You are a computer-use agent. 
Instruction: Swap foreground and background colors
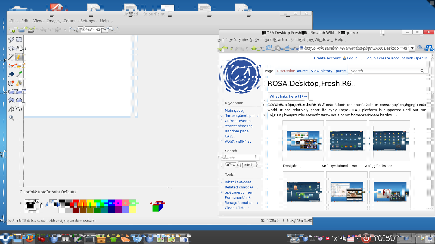[x=36, y=201]
